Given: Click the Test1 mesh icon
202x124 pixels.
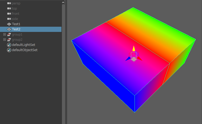Looking at the screenshot, I should tap(9, 24).
